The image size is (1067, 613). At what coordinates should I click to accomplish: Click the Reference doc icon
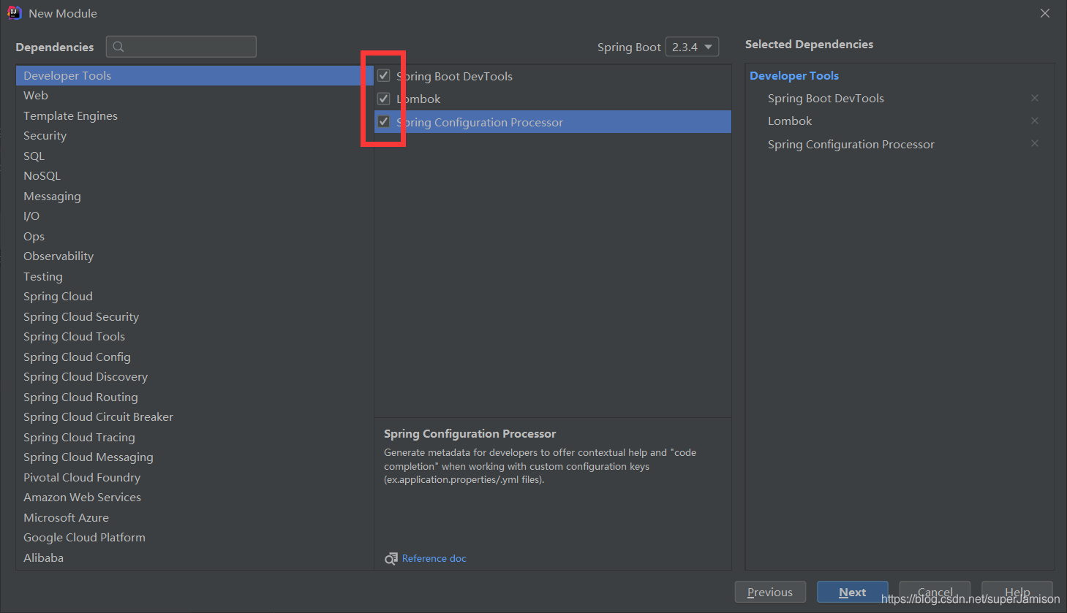coord(391,559)
